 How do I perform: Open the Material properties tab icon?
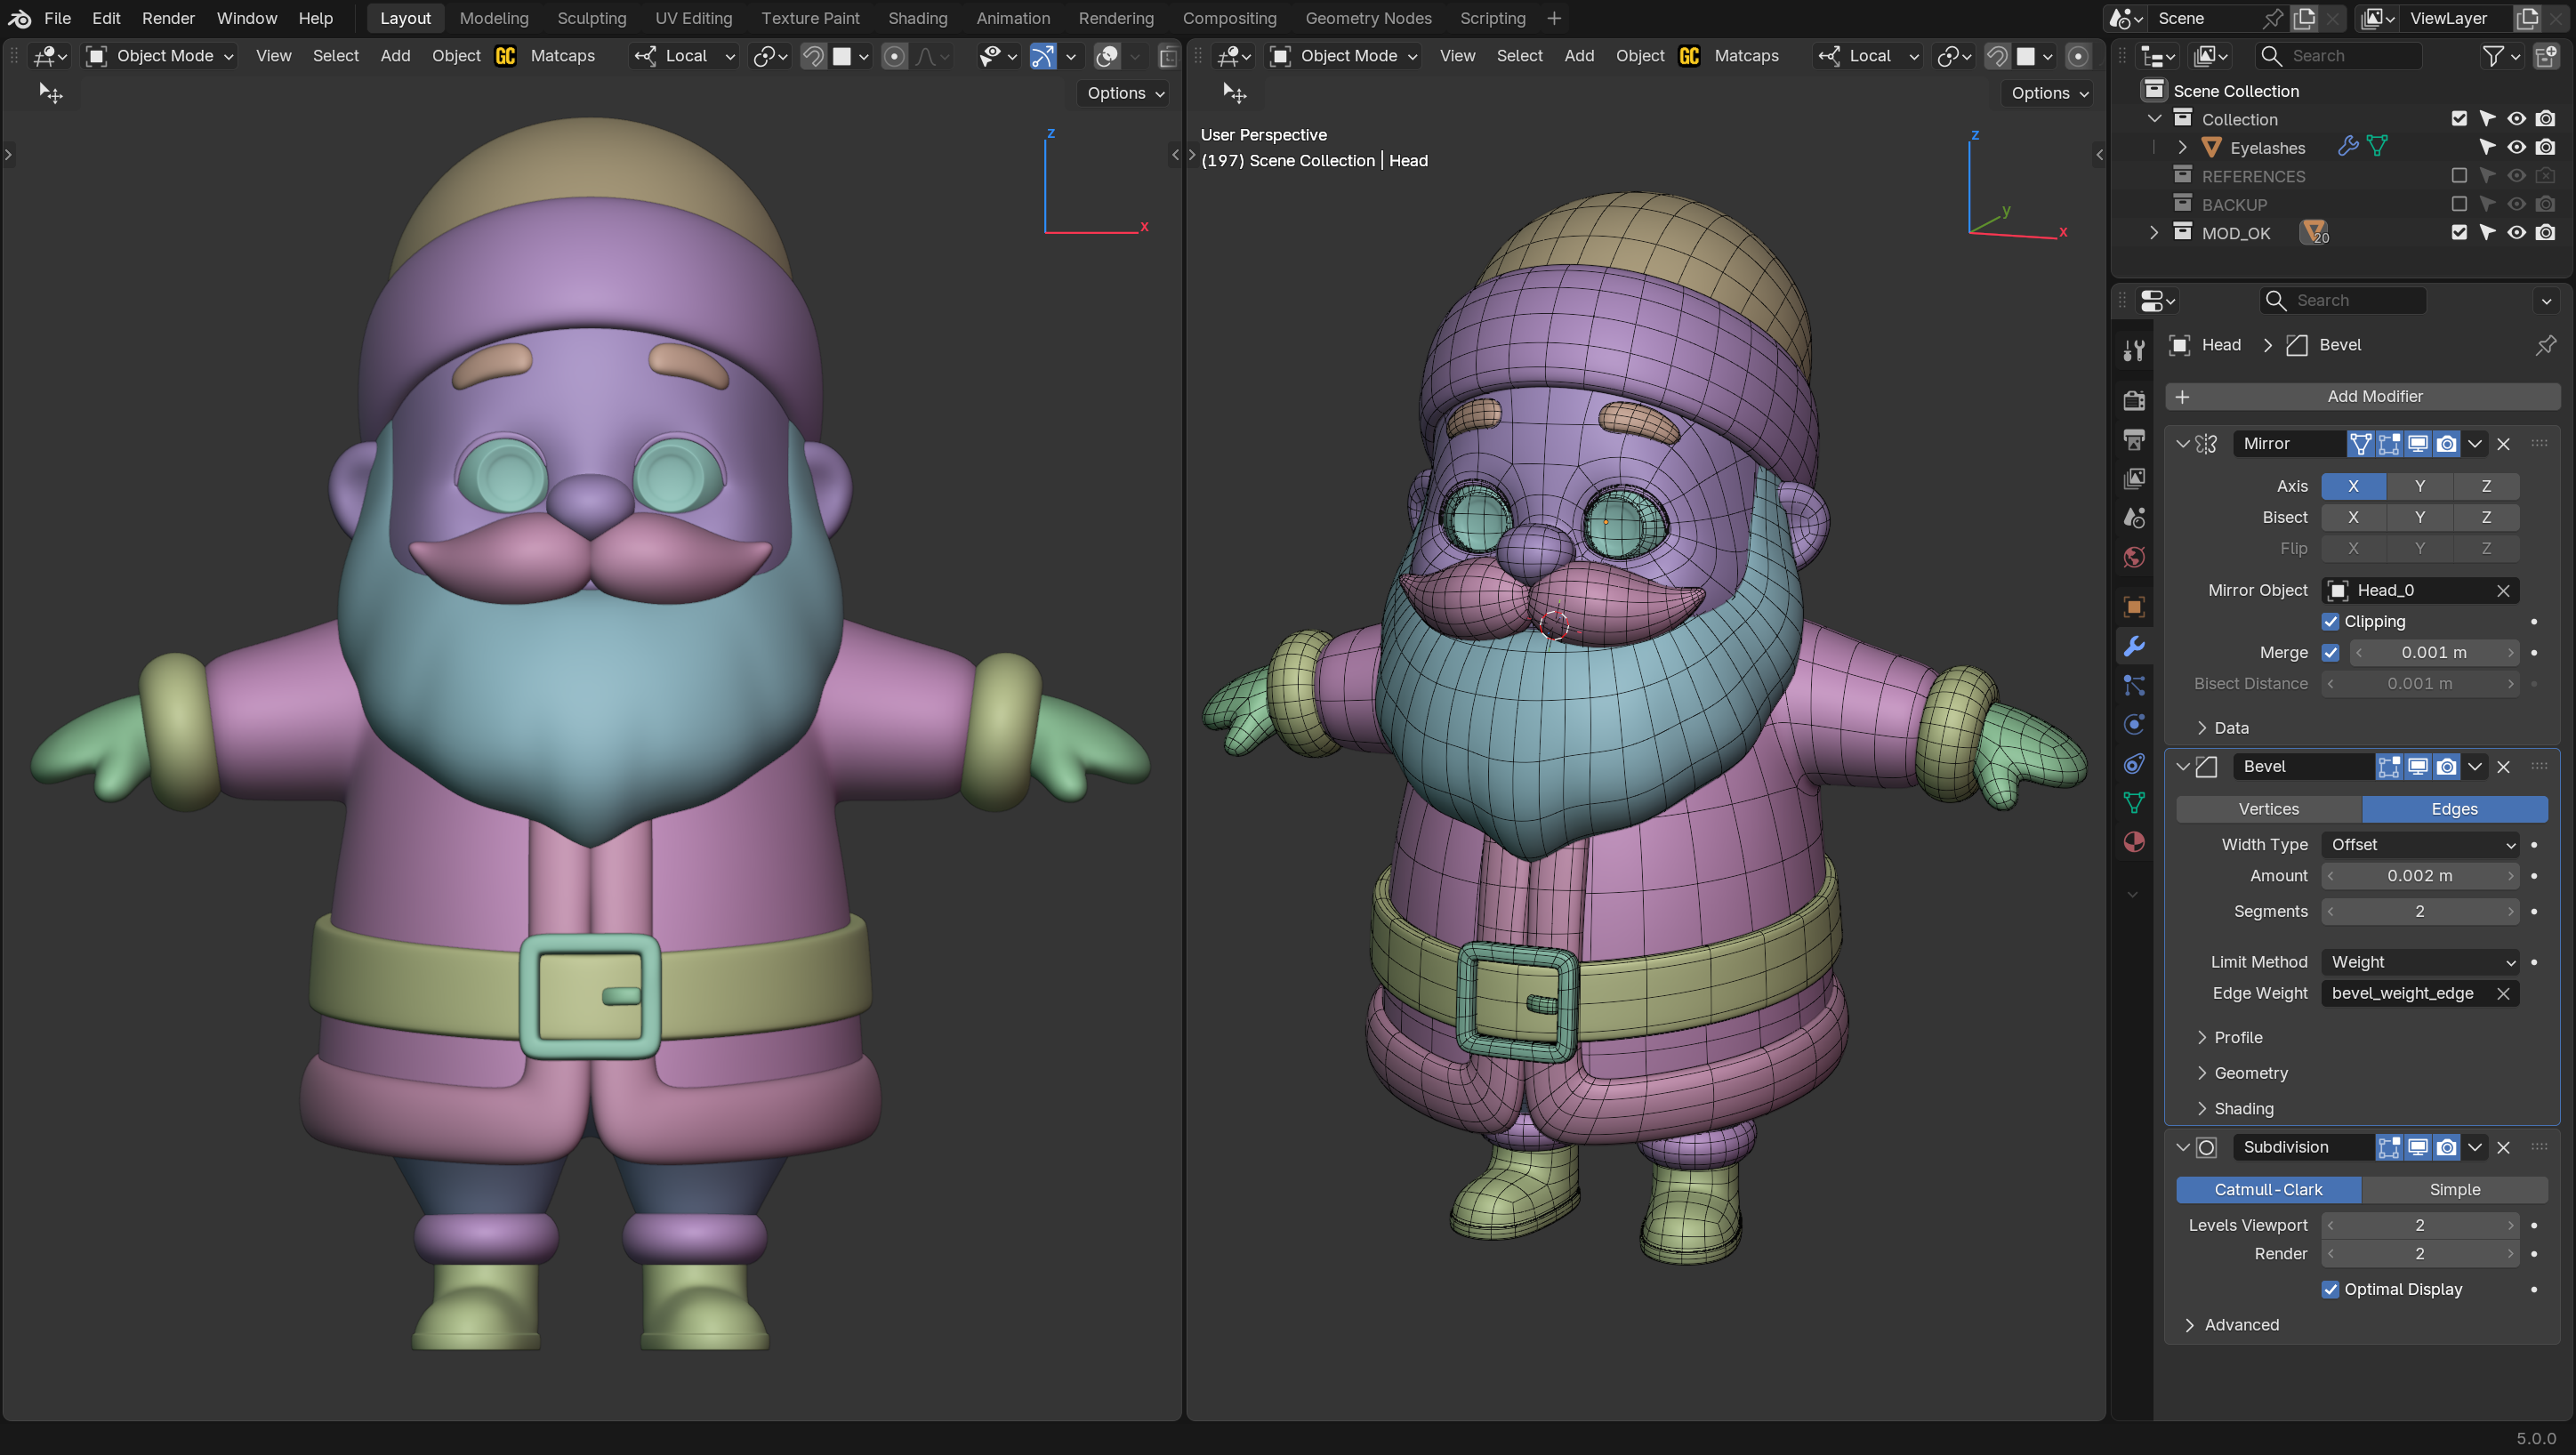point(2133,842)
